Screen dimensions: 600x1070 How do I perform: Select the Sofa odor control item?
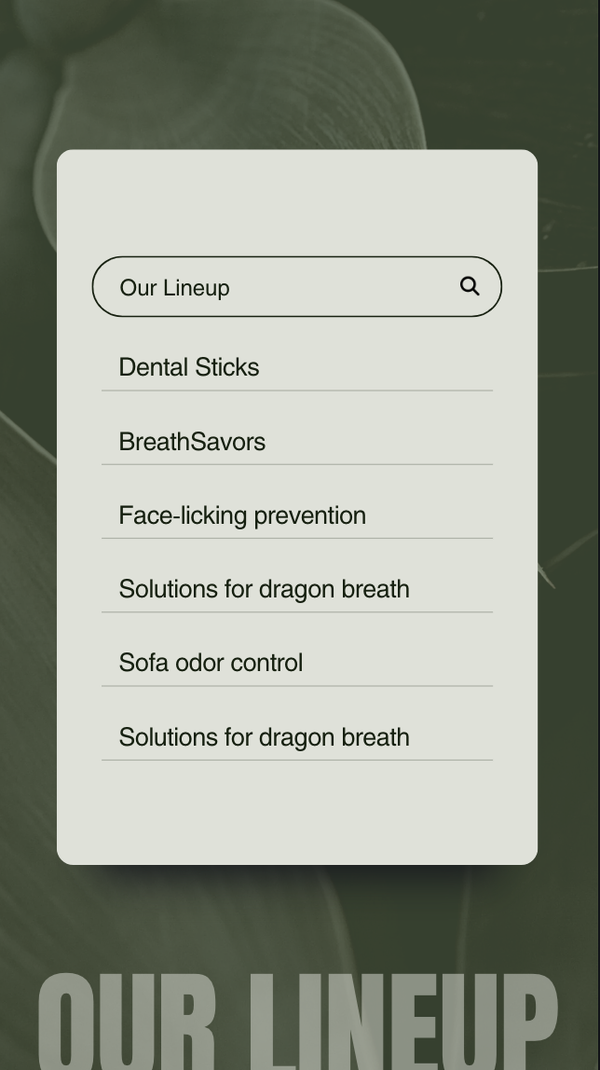point(211,663)
